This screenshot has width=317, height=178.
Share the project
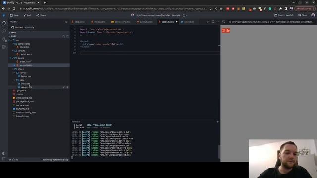click(41, 15)
